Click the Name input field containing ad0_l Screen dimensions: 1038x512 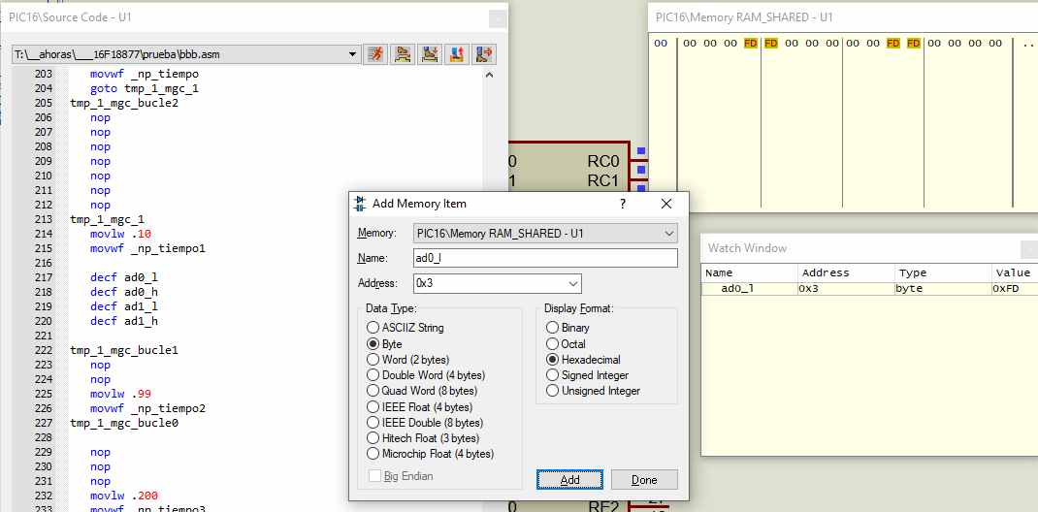coord(545,258)
